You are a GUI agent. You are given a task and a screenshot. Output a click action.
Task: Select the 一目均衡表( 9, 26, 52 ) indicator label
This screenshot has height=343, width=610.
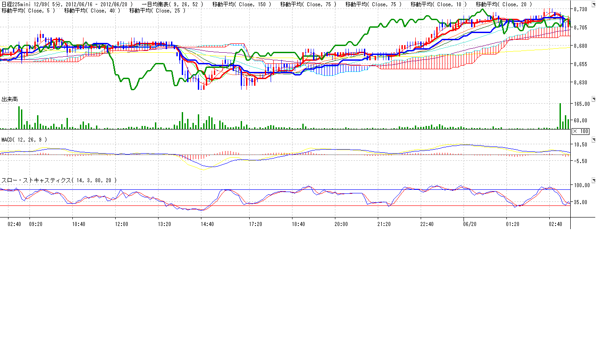pyautogui.click(x=175, y=4)
